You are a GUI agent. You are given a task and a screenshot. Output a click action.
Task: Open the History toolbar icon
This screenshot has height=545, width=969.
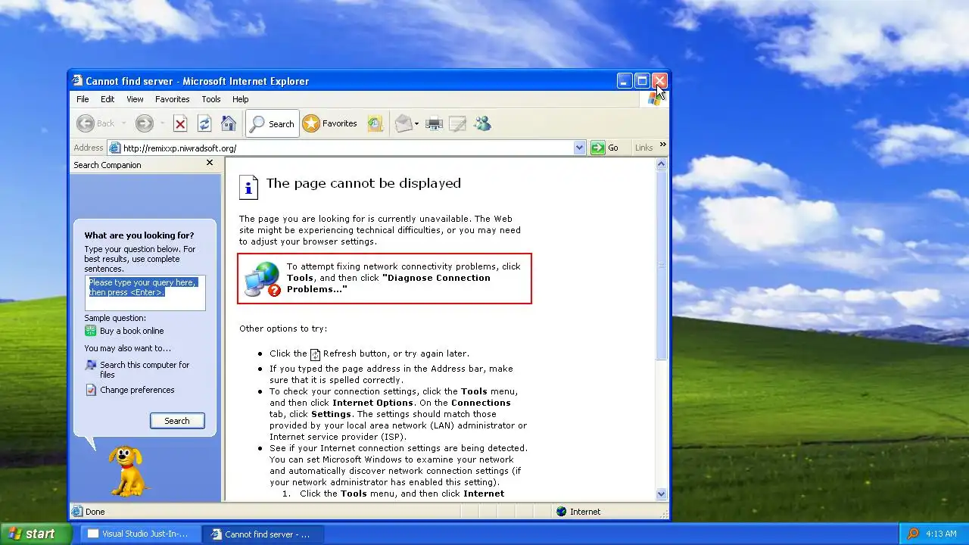[375, 123]
